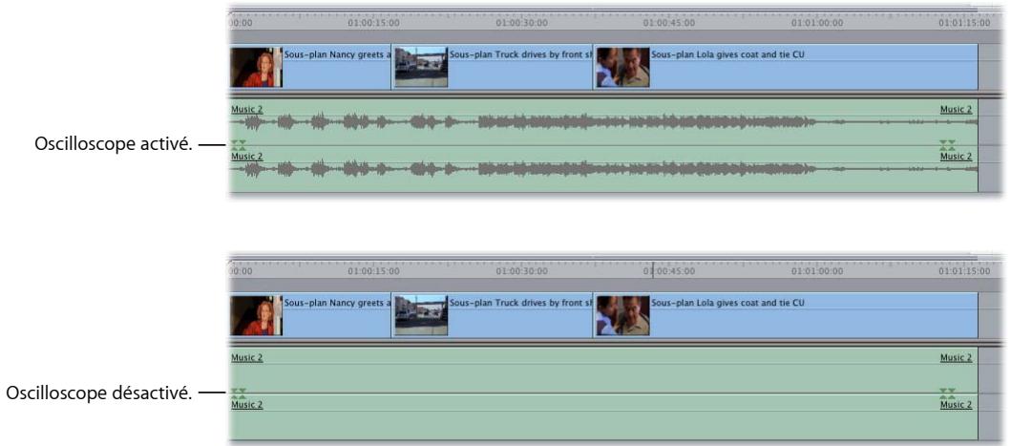Click ruler at 01:01:15:00 in waveform-disabled timeline
This screenshot has width=1011, height=446.
tap(964, 271)
